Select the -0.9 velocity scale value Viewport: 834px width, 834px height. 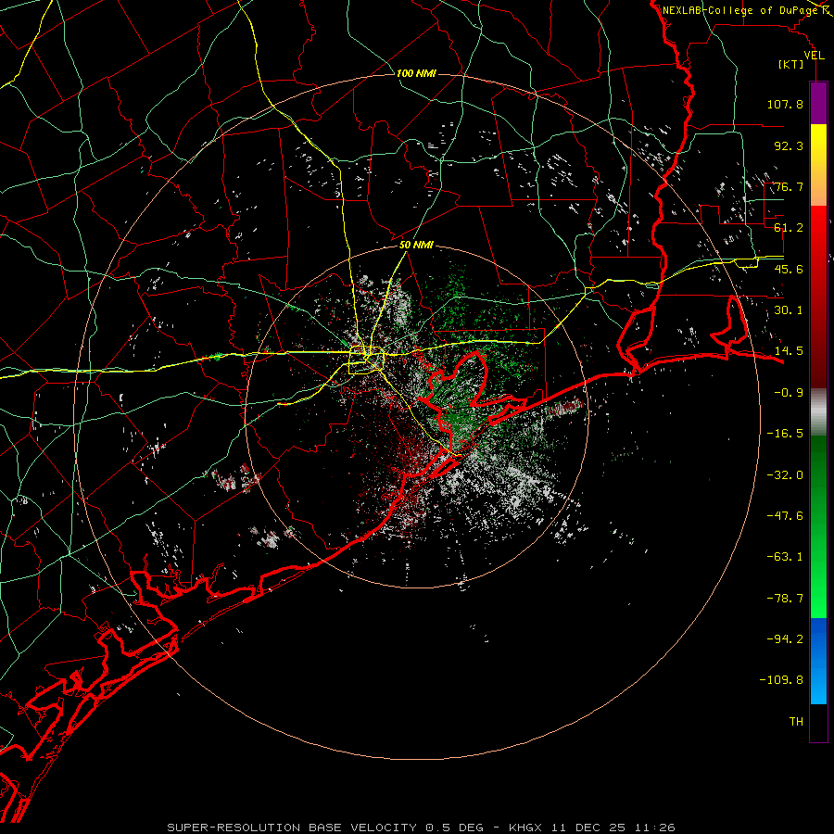[789, 393]
